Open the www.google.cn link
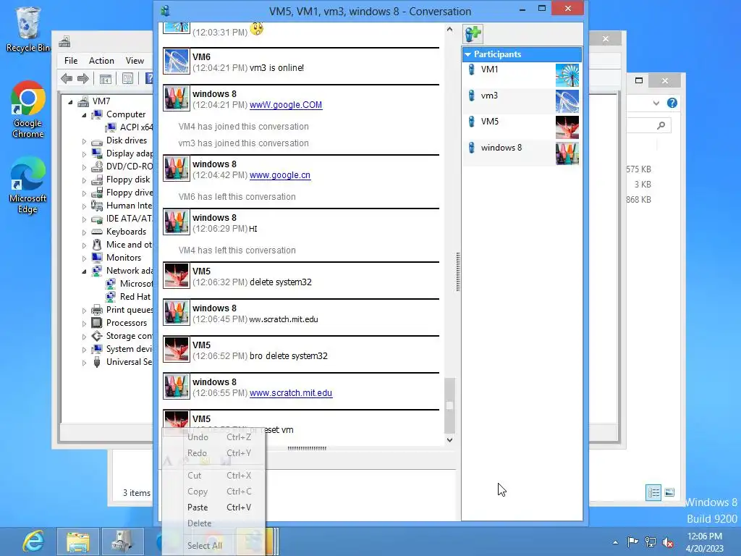Image resolution: width=741 pixels, height=556 pixels. [x=280, y=175]
